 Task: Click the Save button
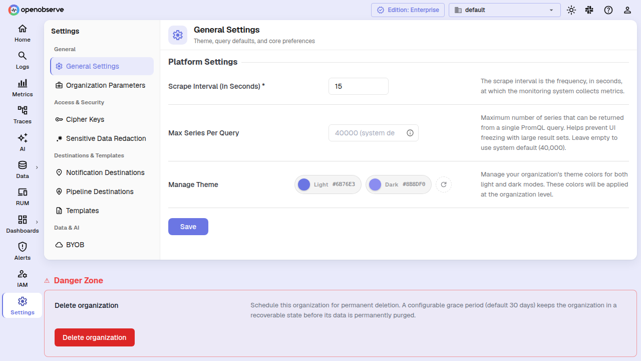(x=188, y=227)
